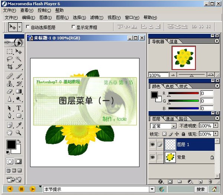This screenshot has width=223, height=195.
Task: Switch to Quick Mask mode
Action: (x=18, y=161)
